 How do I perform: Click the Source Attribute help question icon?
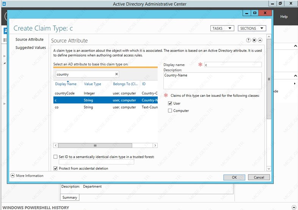(x=248, y=40)
